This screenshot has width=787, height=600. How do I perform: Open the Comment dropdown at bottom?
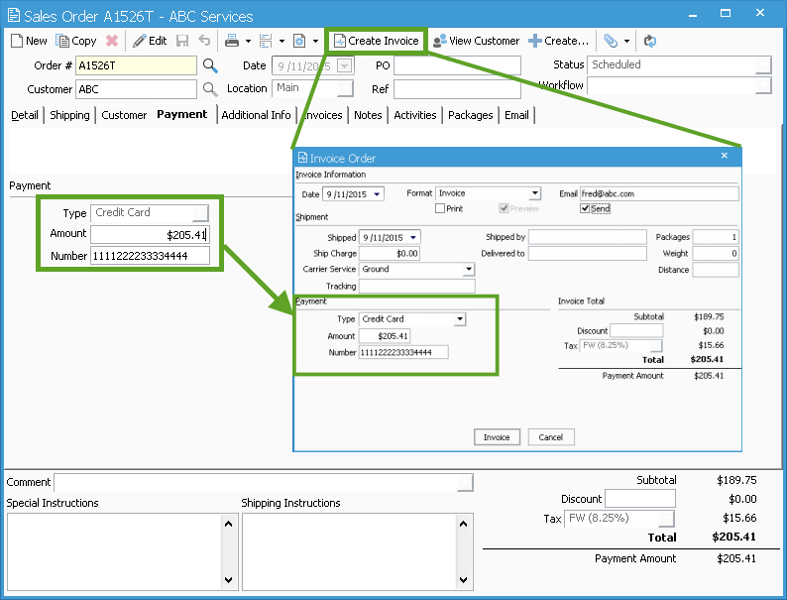pos(465,483)
